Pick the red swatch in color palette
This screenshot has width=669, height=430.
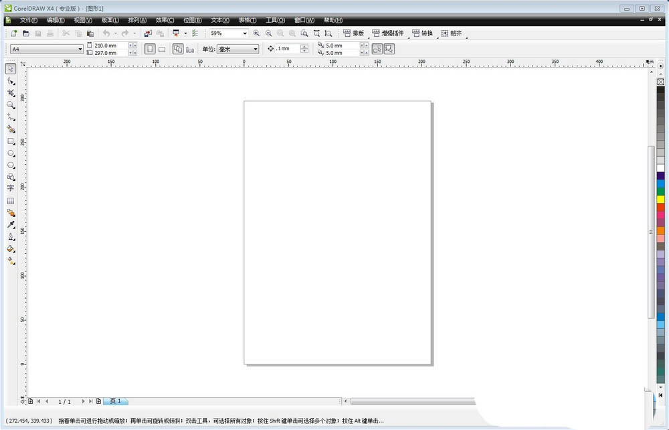tap(661, 208)
